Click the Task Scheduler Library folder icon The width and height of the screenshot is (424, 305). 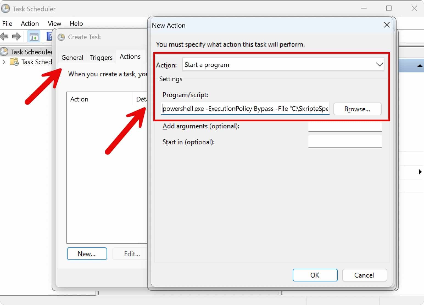click(13, 62)
